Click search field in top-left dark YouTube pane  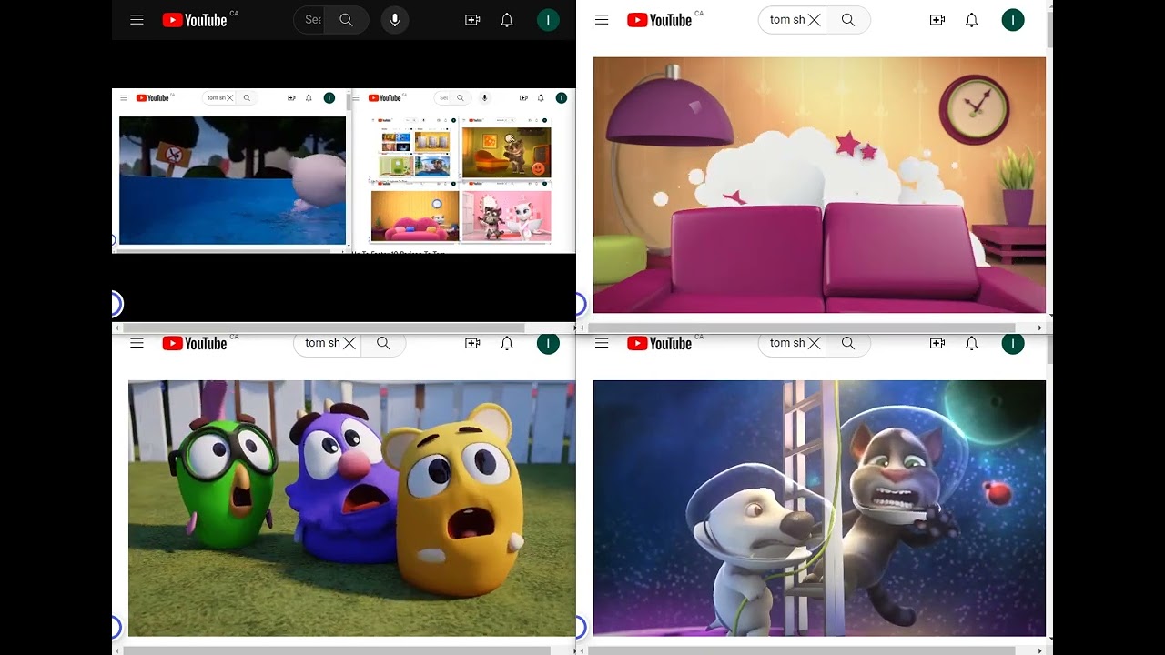(309, 20)
